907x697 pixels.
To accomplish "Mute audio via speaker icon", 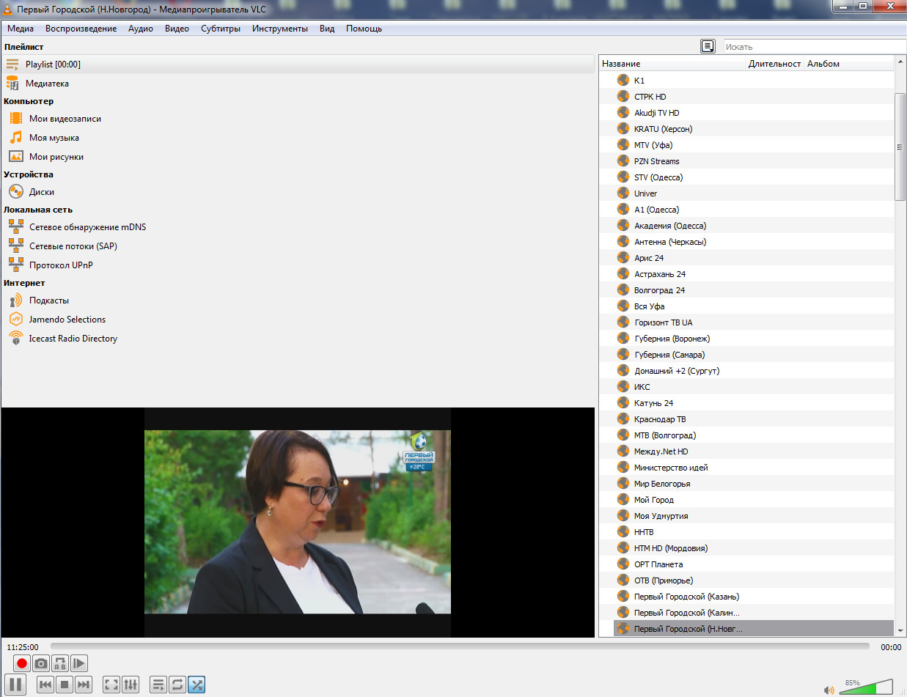I will pyautogui.click(x=829, y=690).
